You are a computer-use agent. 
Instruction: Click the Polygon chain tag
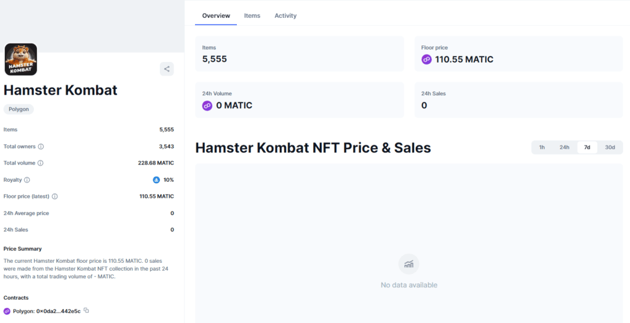(19, 109)
